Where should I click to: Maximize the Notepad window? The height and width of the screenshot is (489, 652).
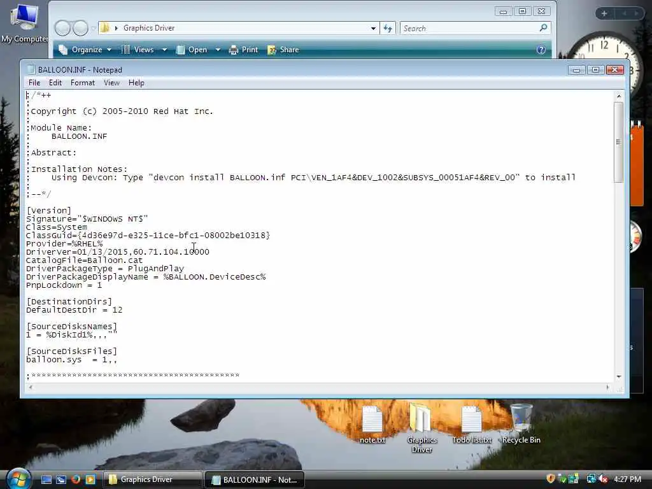[595, 70]
